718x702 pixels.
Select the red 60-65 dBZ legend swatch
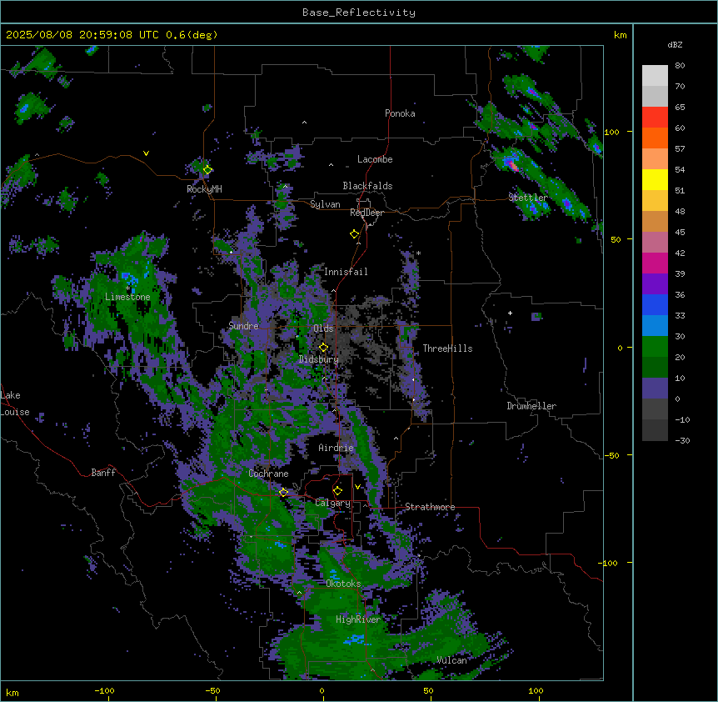tap(655, 117)
